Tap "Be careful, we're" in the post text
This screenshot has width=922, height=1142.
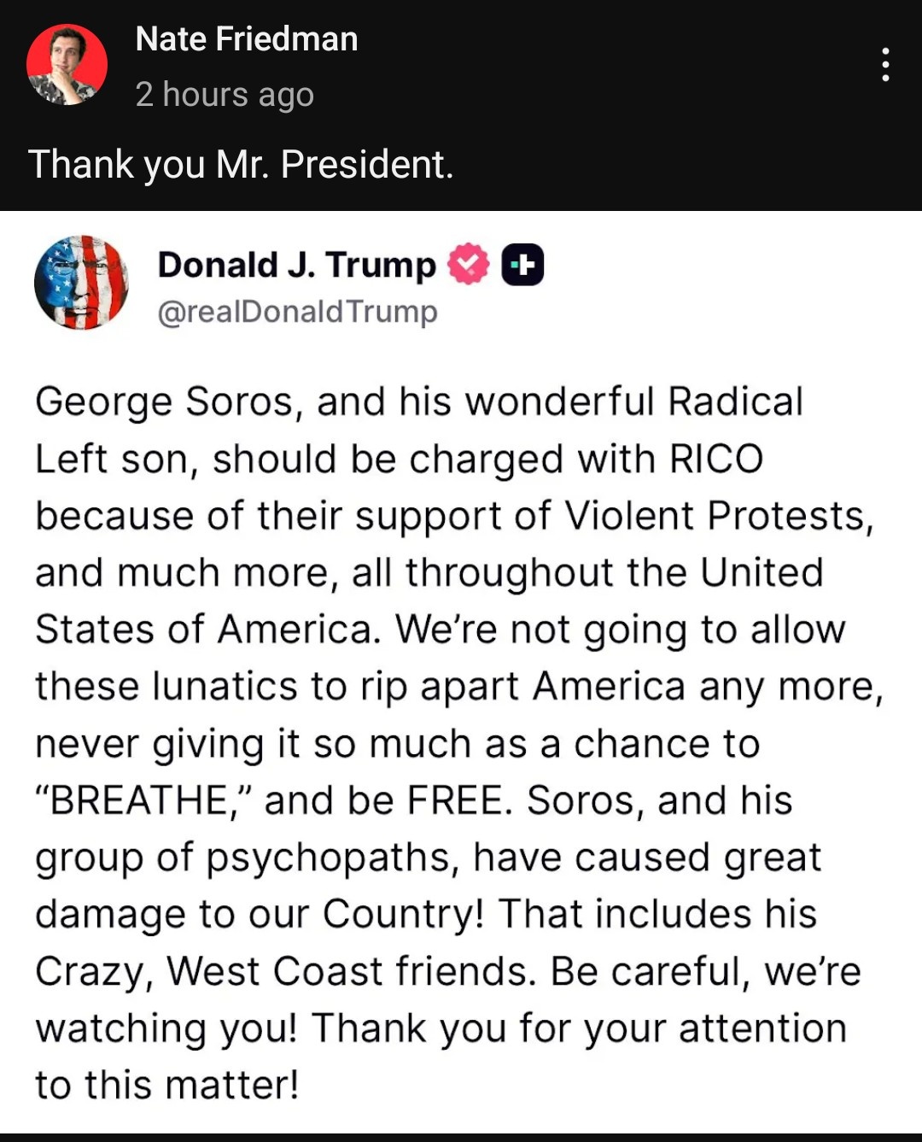point(705,972)
